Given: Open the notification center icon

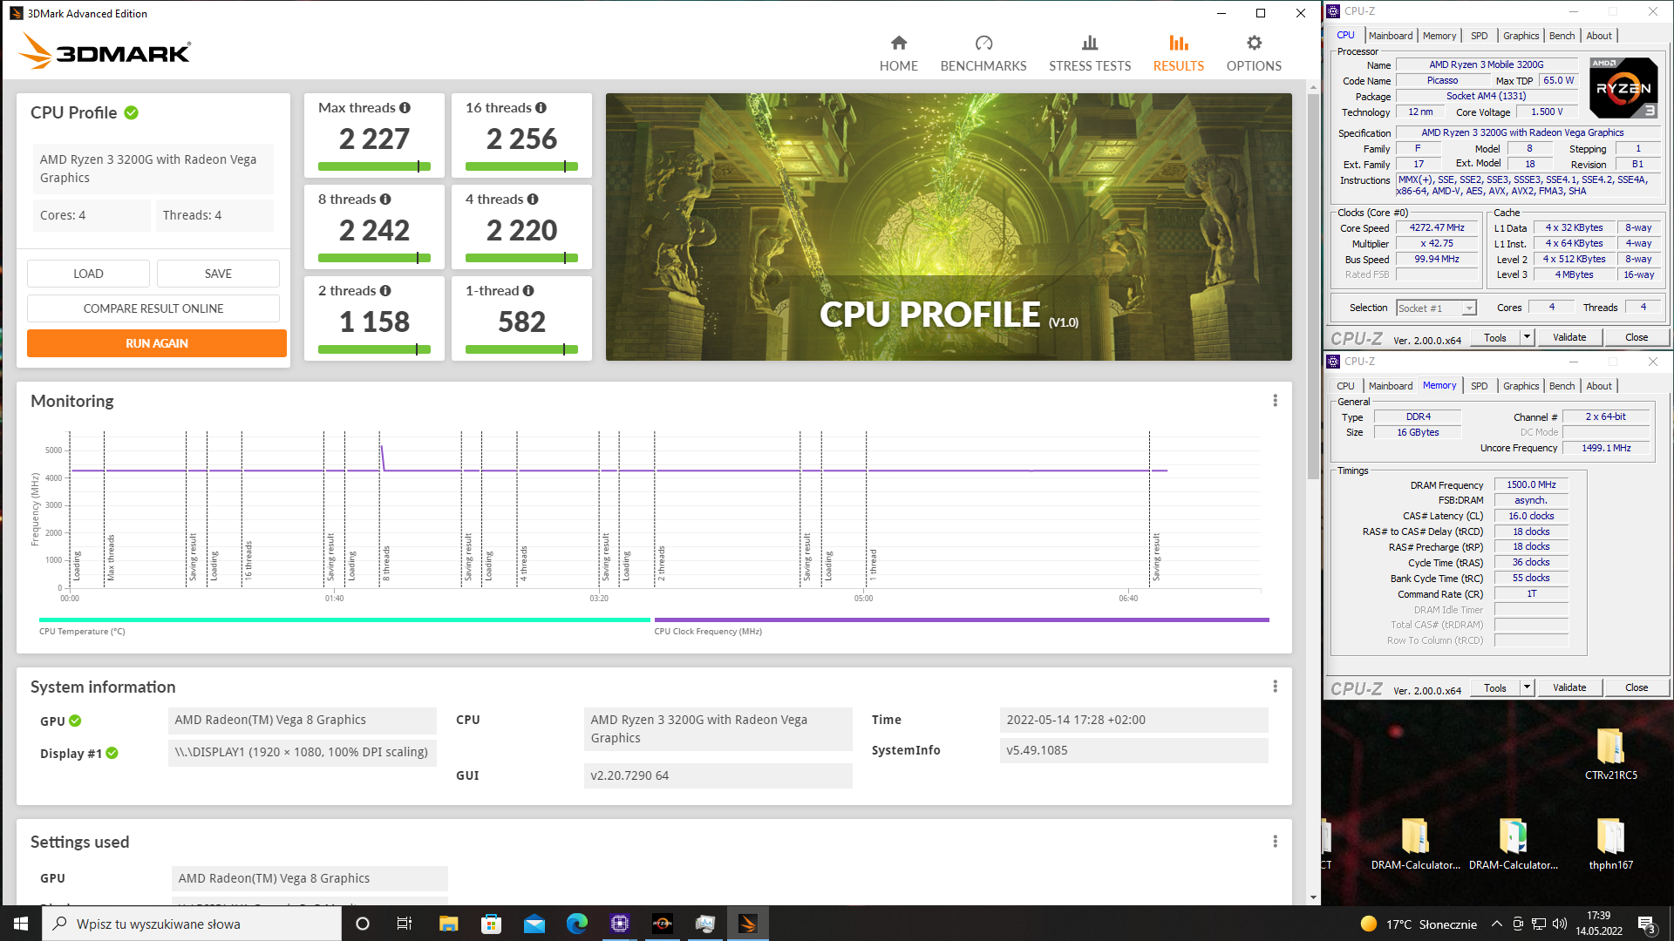Looking at the screenshot, I should (x=1647, y=924).
